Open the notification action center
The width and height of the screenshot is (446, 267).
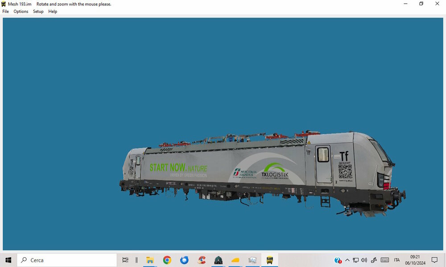click(434, 260)
